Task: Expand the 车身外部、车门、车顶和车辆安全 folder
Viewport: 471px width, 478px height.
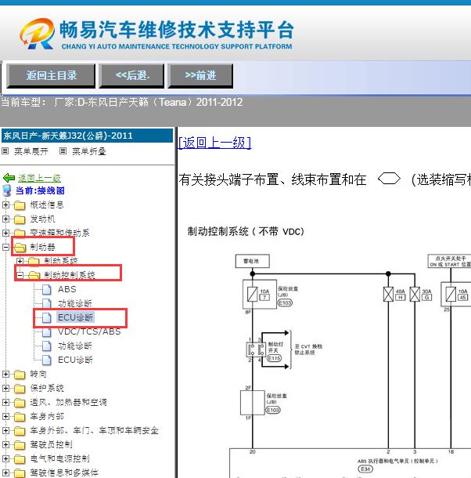Action: point(5,430)
